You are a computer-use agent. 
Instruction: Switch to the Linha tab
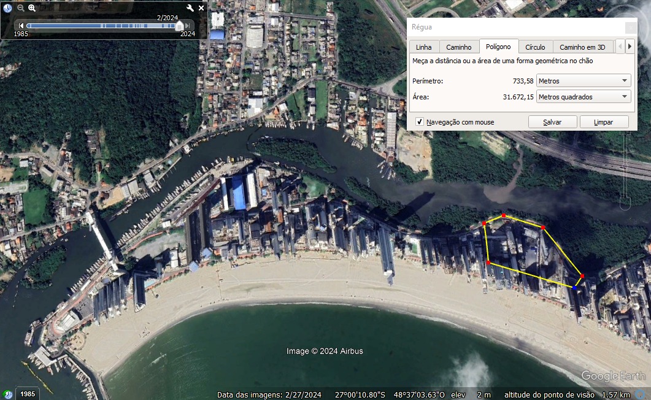pyautogui.click(x=423, y=47)
